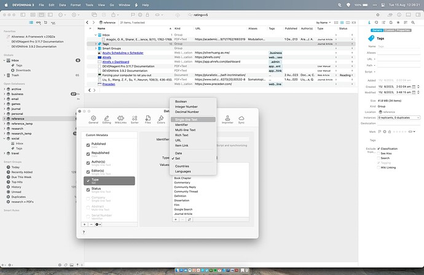Click the share icon in the toolbar

pos(114,15)
